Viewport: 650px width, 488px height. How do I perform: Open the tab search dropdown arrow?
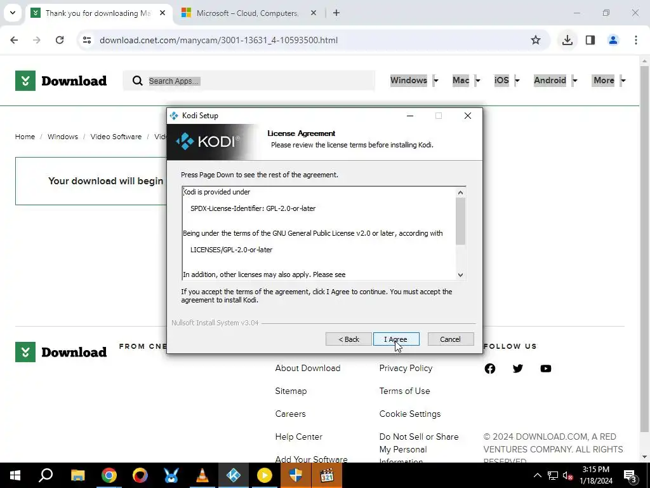[x=13, y=13]
